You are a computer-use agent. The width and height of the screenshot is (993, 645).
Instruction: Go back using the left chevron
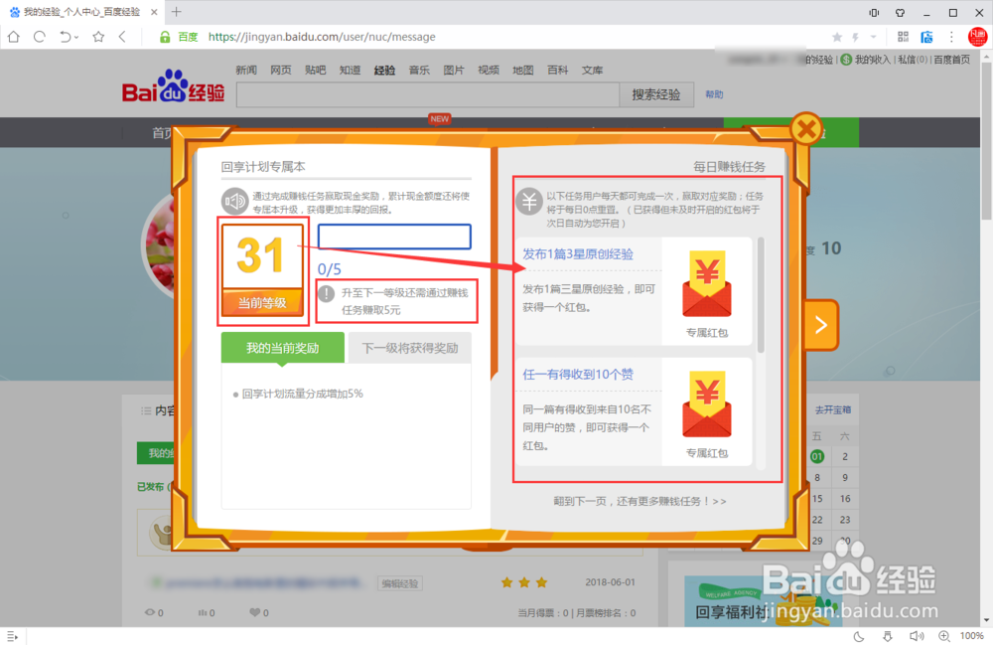point(122,37)
